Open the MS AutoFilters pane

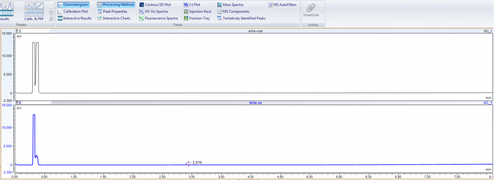282,5
